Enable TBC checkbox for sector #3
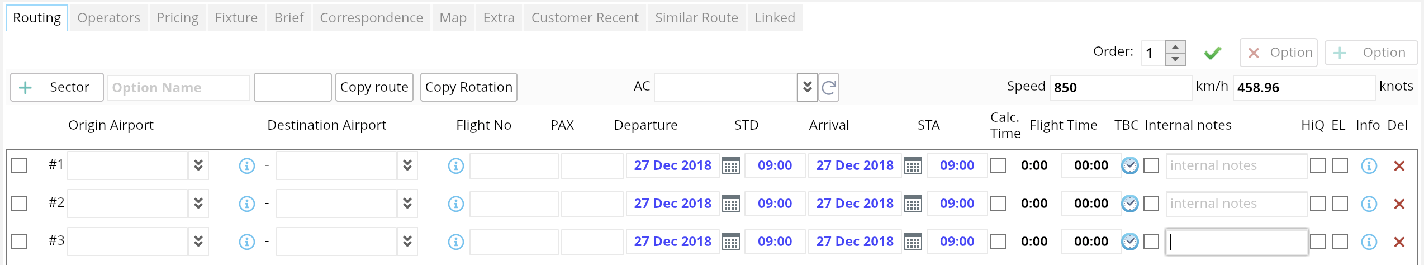Image resolution: width=1424 pixels, height=265 pixels. pyautogui.click(x=1151, y=242)
